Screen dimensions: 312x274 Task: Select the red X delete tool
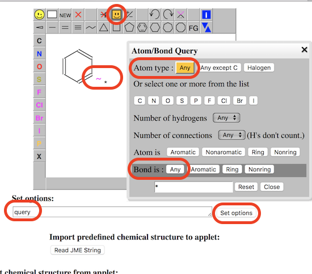[x=78, y=15]
